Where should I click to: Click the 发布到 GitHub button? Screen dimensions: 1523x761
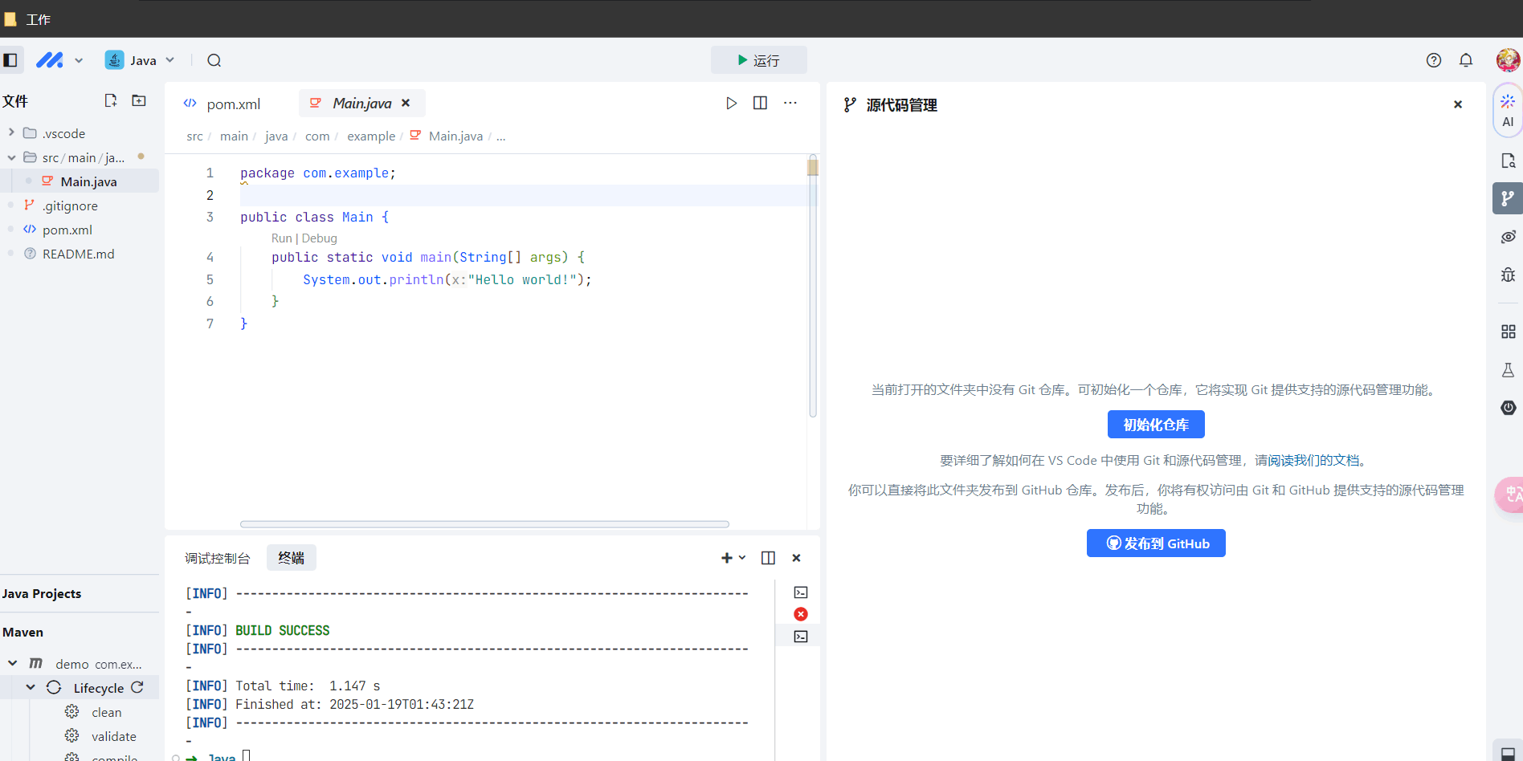1156,543
